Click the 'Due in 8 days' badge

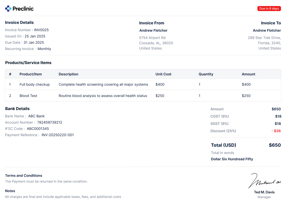pos(269,9)
